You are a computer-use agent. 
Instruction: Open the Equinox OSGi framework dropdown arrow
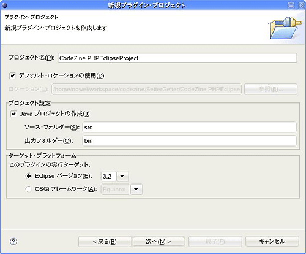136,190
